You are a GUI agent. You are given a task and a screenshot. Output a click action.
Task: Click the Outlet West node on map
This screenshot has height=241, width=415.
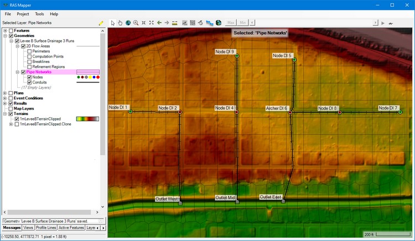(x=180, y=203)
